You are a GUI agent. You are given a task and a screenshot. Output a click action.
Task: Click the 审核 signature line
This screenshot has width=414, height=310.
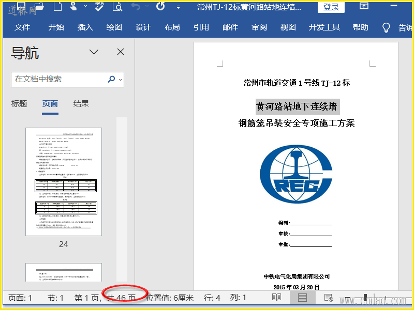pos(305,234)
